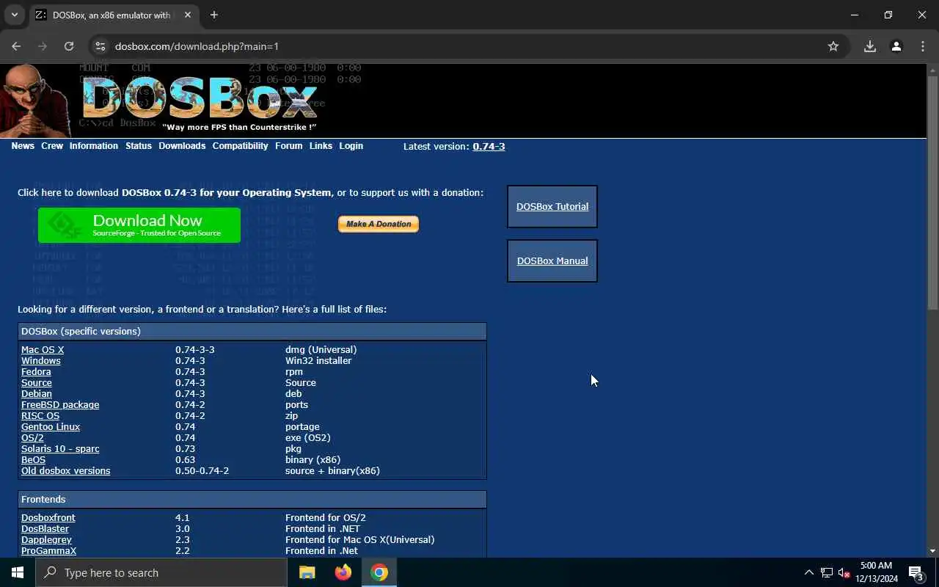
Task: Click the Debian download link
Action: coord(37,394)
